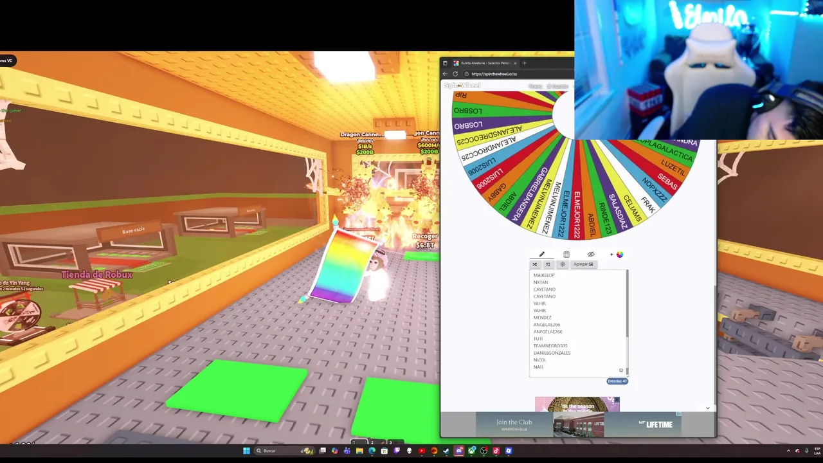Click the Entradas: 47 badge
This screenshot has height=463, width=823.
(617, 381)
